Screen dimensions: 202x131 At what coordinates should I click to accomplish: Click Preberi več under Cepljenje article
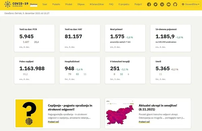point(53,122)
